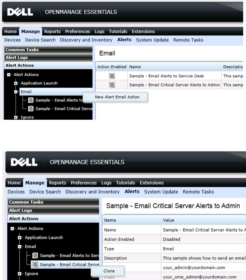Expand the Ignore node in lower screenshot tree
246x280 pixels.
point(20,274)
